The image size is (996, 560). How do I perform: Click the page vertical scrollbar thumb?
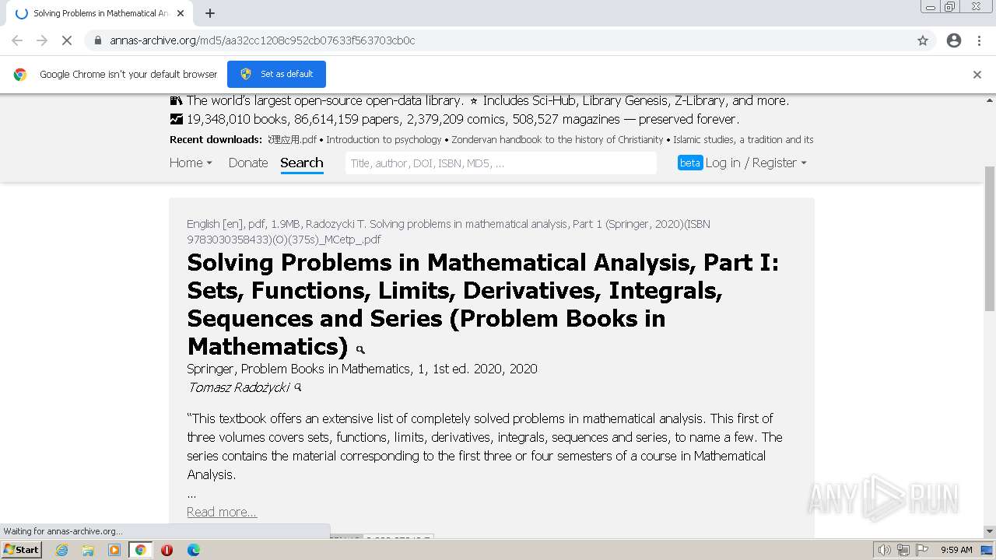pyautogui.click(x=990, y=238)
